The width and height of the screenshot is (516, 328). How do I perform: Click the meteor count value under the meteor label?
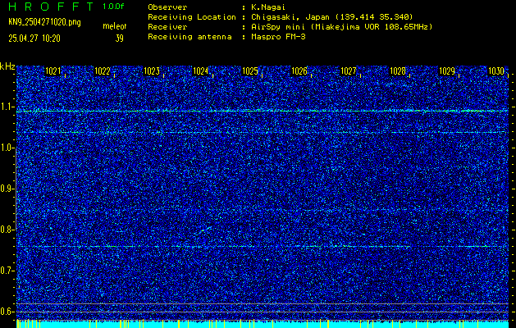point(119,39)
